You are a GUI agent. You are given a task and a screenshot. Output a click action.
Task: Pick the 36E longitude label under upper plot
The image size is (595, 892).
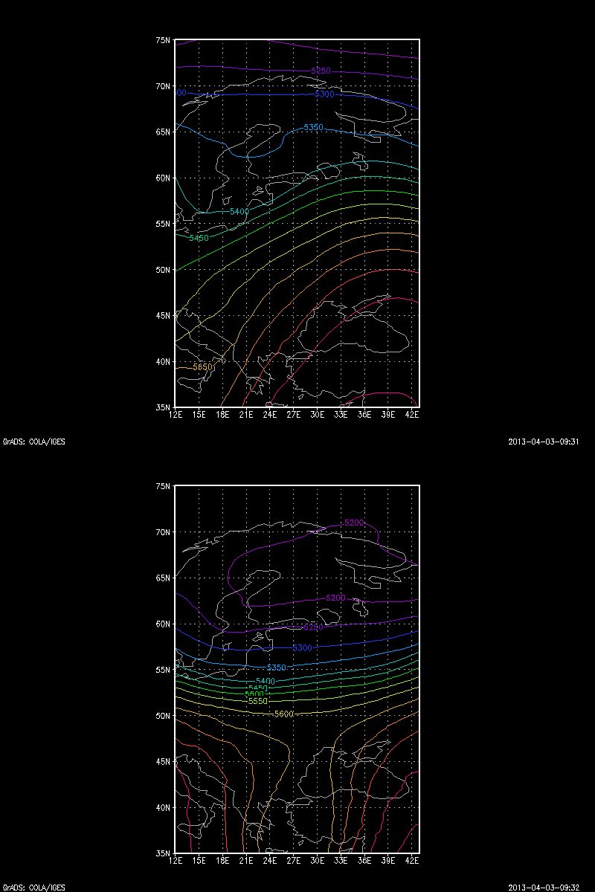tap(365, 415)
